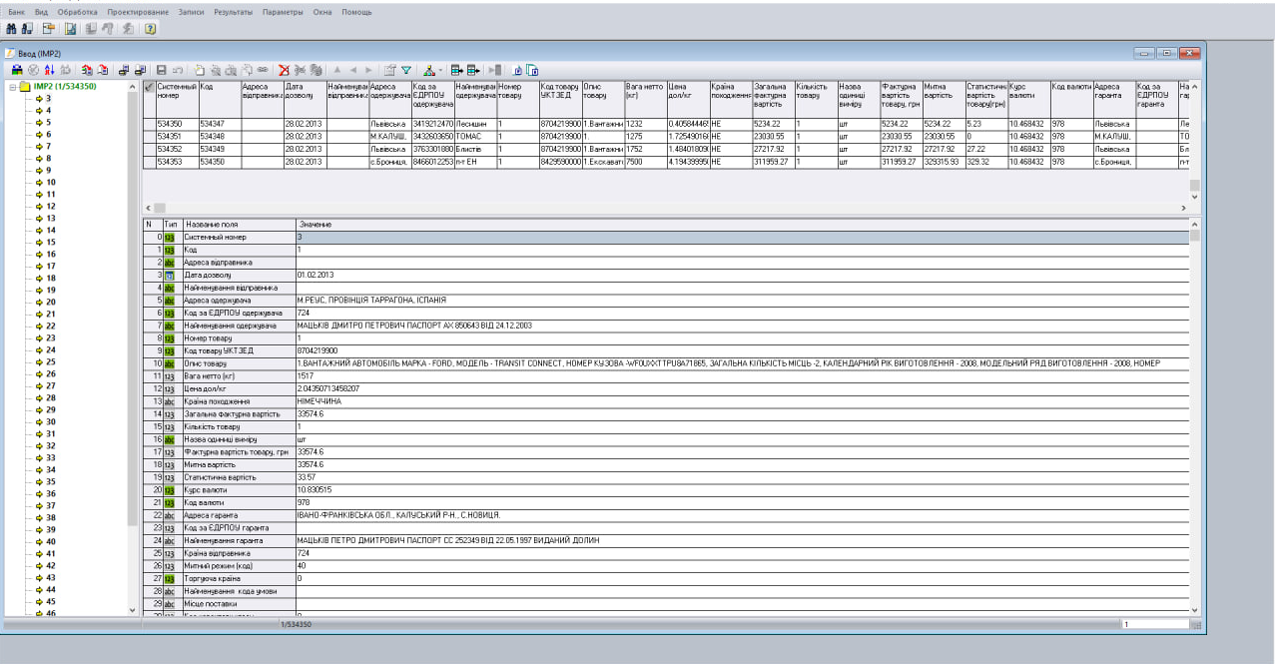Click the first table-with-arrow export icon
Screen dimensions: 1275x664
pyautogui.click(x=457, y=70)
